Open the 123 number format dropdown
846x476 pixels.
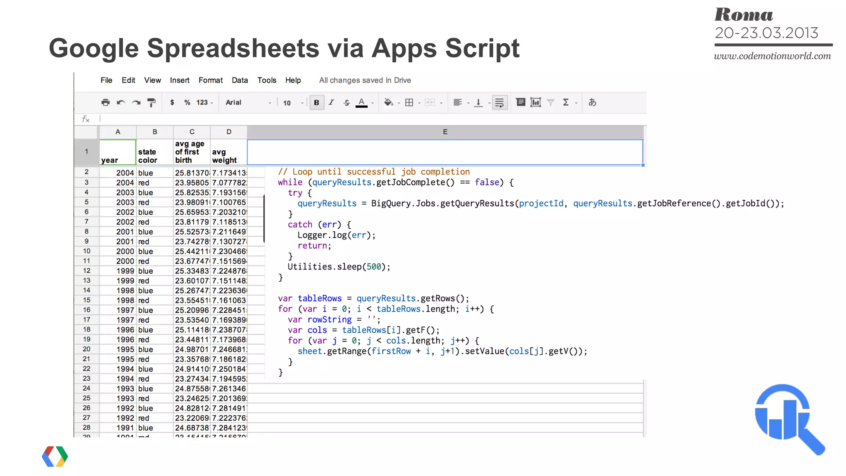click(x=204, y=102)
